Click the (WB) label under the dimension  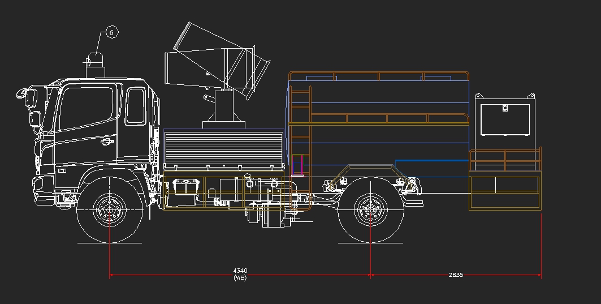(x=240, y=277)
